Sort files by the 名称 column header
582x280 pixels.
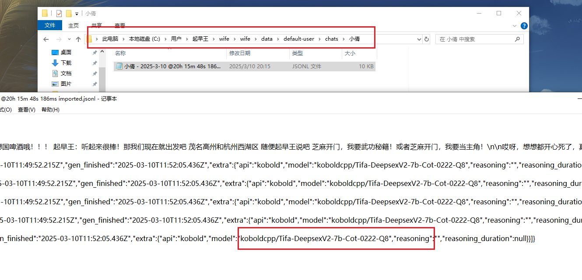(x=120, y=53)
